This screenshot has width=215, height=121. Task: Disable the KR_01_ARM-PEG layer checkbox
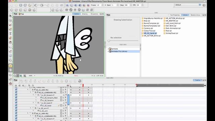point(16,113)
